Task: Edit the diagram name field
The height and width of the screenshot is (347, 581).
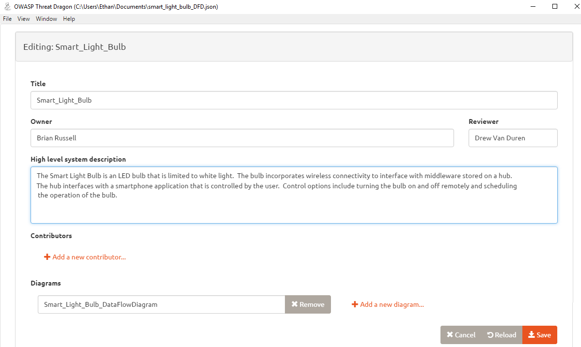Action: click(x=161, y=304)
